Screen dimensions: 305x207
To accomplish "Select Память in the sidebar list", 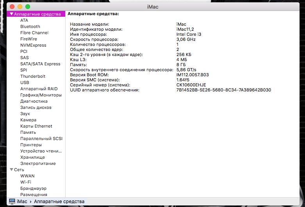I will coord(28,132).
